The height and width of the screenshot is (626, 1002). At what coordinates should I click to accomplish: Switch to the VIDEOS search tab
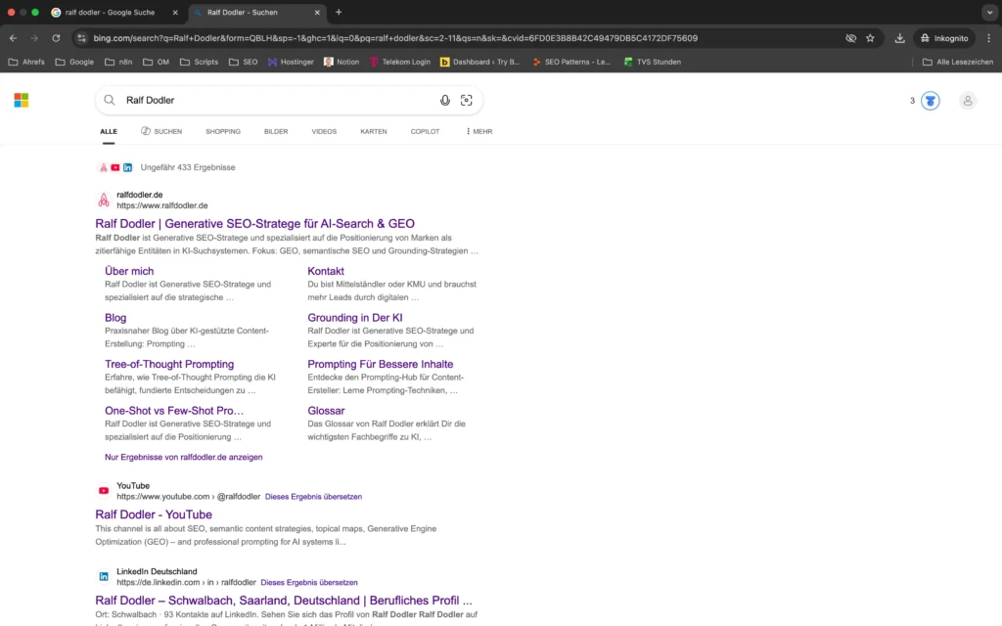[324, 130]
